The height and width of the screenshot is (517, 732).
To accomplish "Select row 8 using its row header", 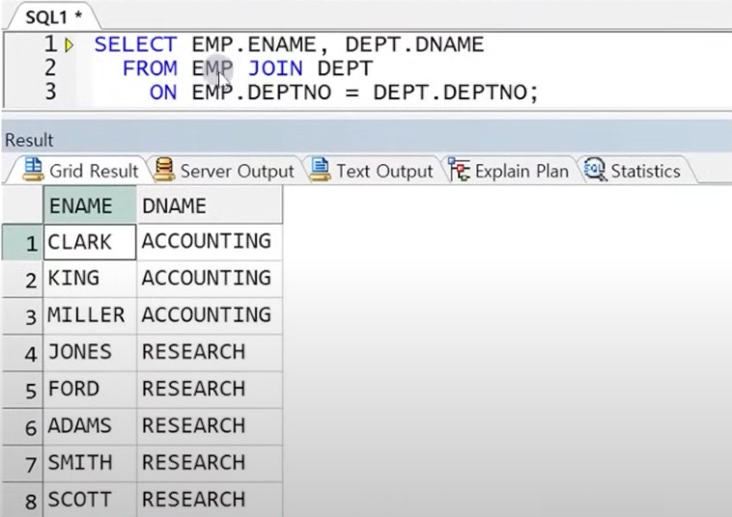I will (x=22, y=500).
